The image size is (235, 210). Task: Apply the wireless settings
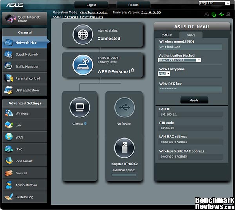click(x=194, y=100)
